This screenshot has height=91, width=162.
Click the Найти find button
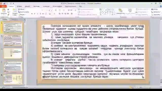155,9
